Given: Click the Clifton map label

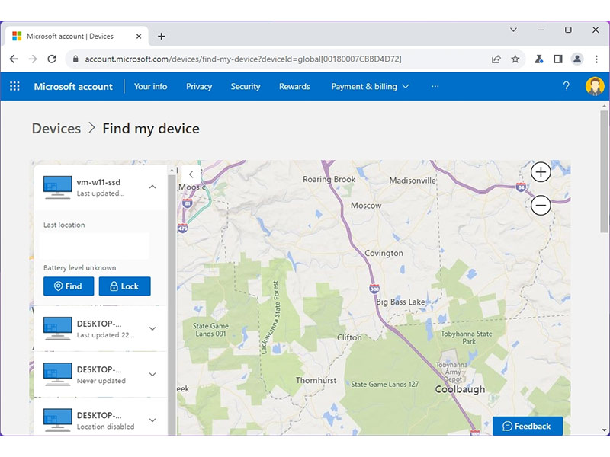Looking at the screenshot, I should [x=349, y=337].
